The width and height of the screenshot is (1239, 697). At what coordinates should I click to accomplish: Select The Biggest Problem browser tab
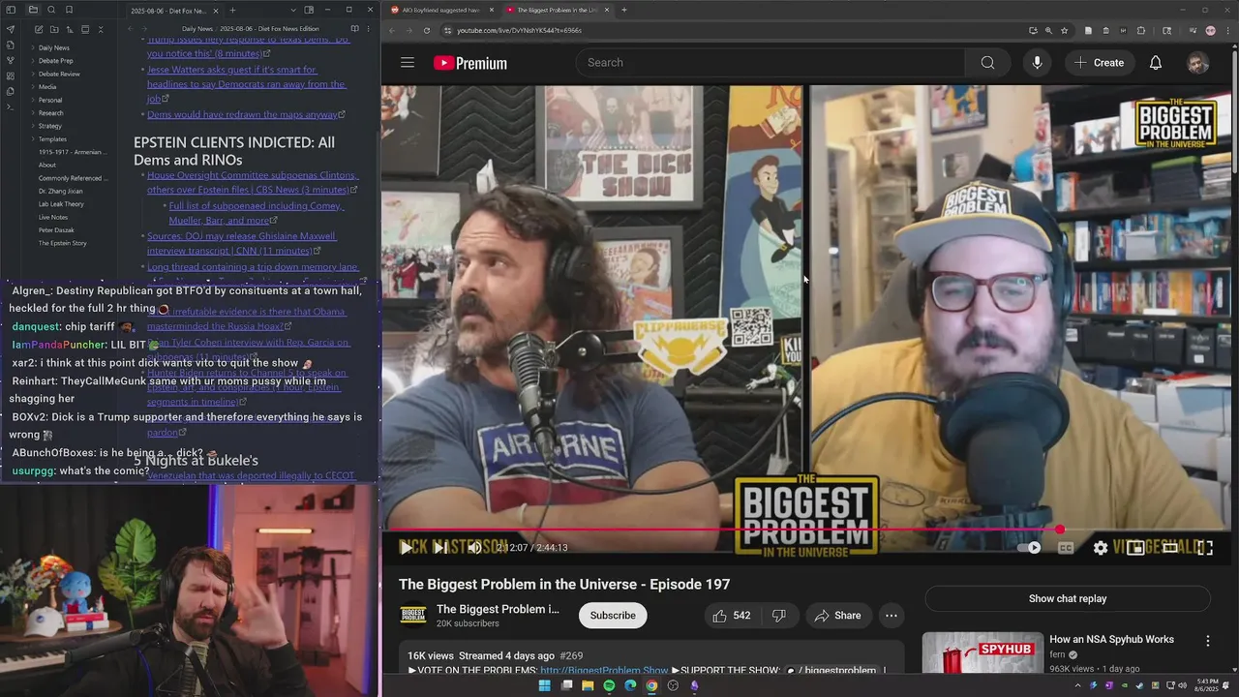(556, 10)
